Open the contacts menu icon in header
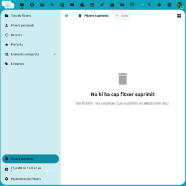Image resolution: width=186 pixels, height=186 pixels. [169, 5]
